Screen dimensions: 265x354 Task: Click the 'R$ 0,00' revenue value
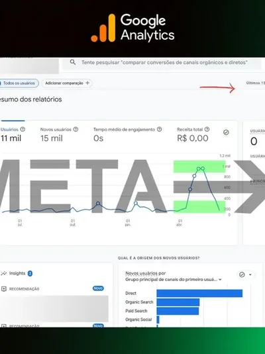(193, 138)
